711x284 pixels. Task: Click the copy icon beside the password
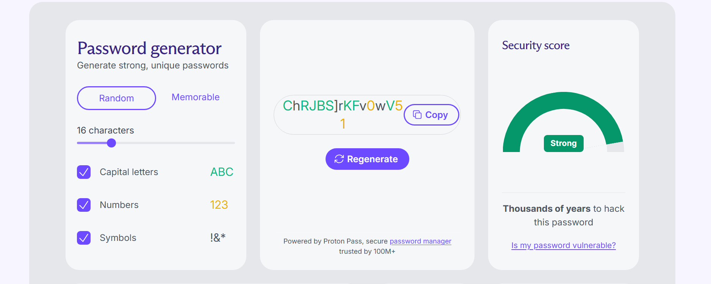(417, 115)
